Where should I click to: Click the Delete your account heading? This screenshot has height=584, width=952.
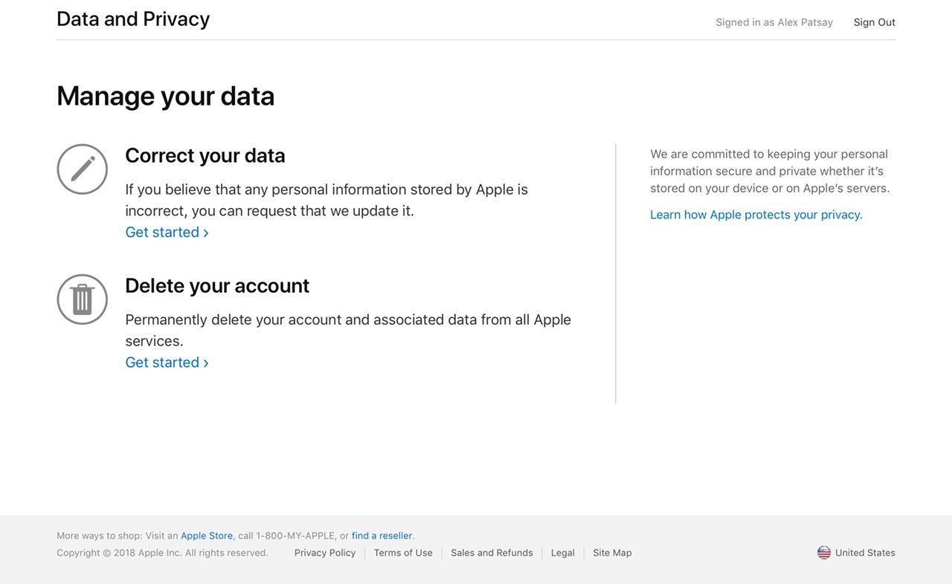[217, 285]
